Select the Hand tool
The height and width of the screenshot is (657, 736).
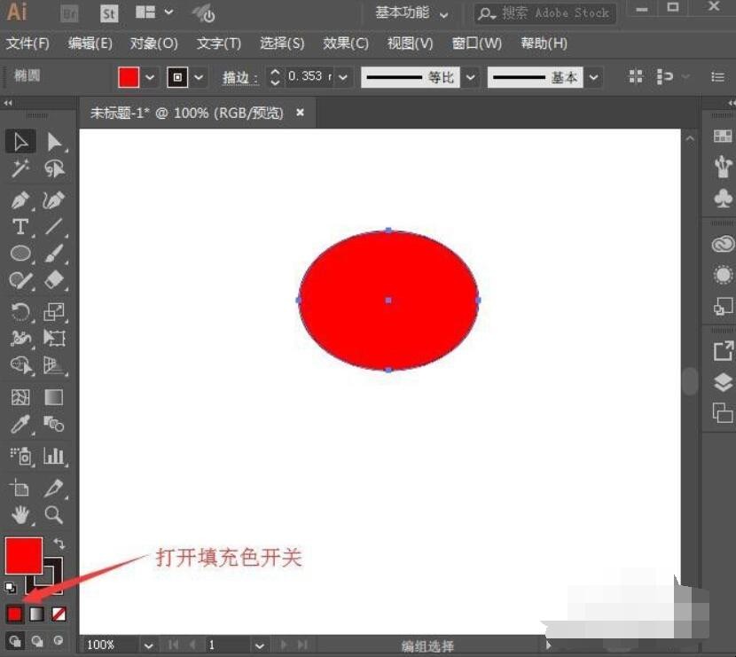[x=20, y=515]
